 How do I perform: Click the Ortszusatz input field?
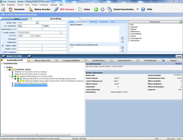pos(42,39)
